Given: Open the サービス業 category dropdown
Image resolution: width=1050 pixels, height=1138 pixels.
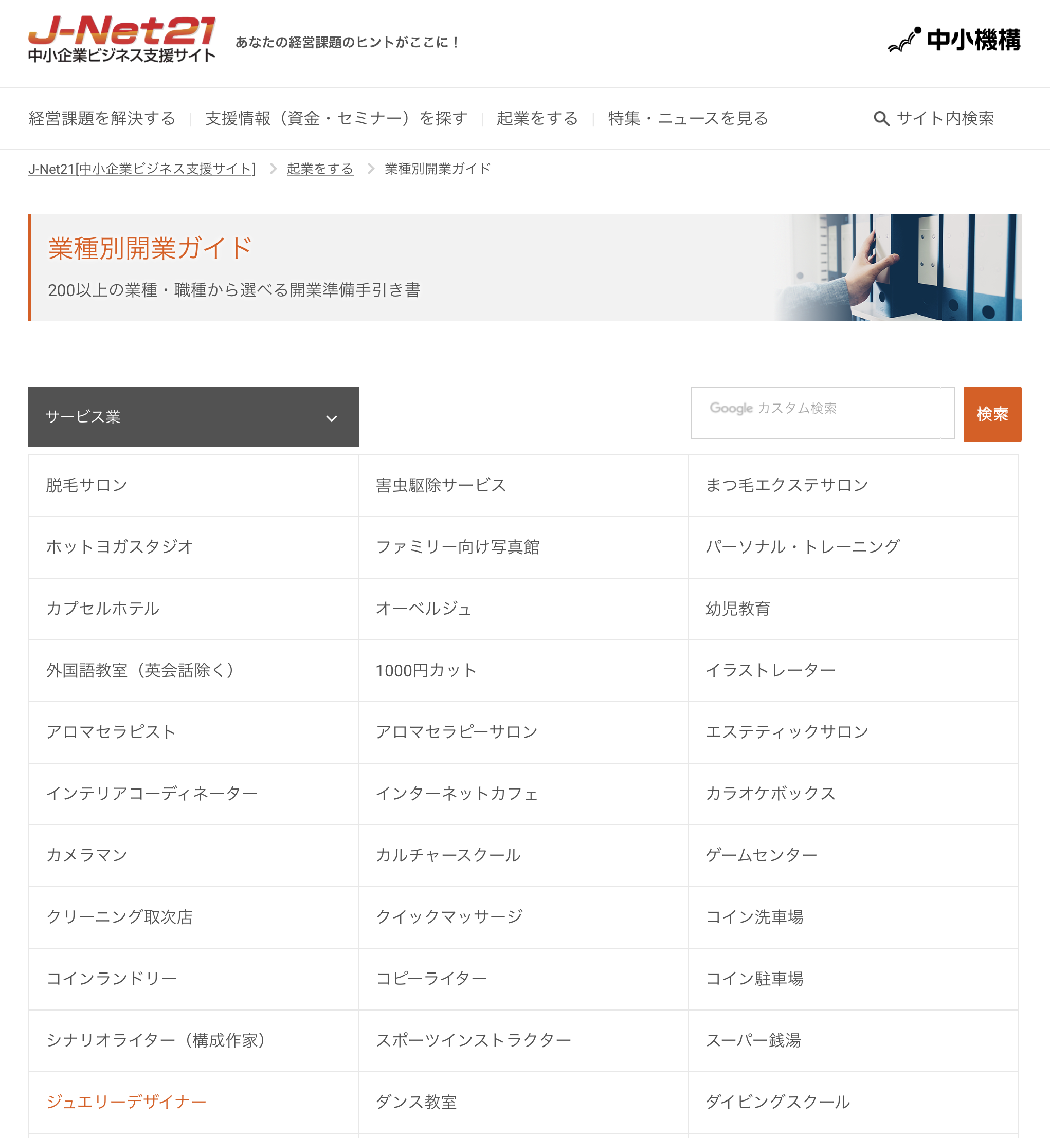Looking at the screenshot, I should (194, 417).
